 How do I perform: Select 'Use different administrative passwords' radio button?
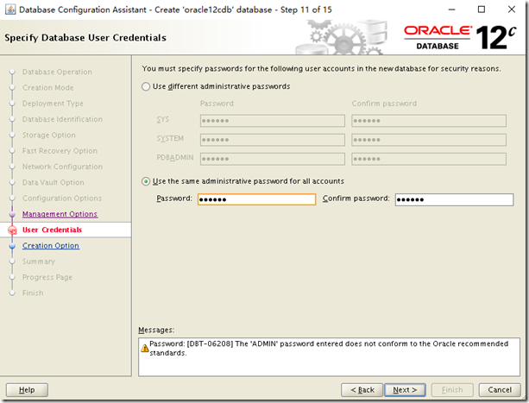click(146, 86)
